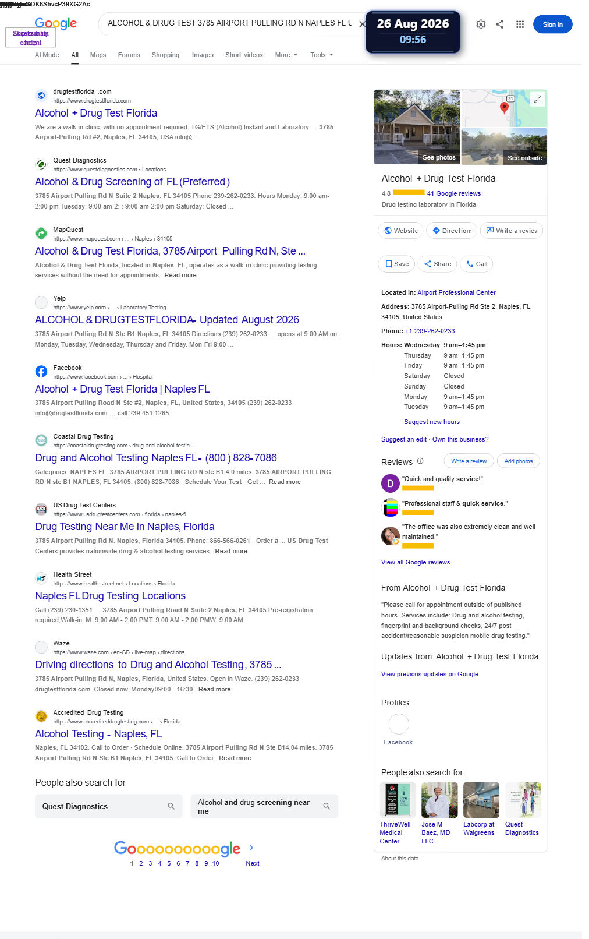Click the Health Street favicon
The height and width of the screenshot is (939, 589).
41,578
